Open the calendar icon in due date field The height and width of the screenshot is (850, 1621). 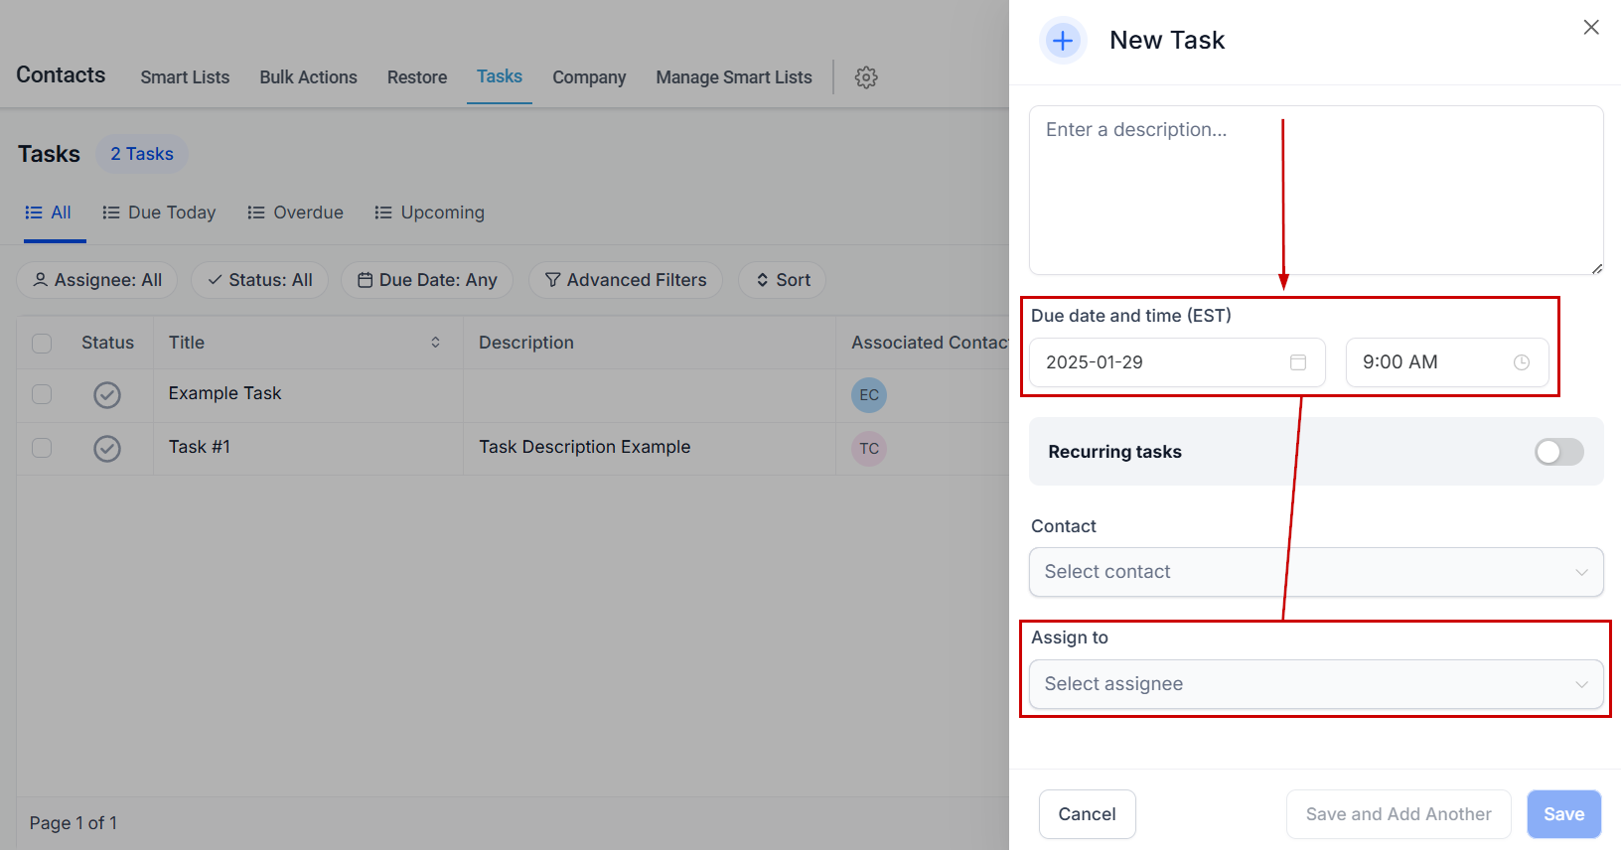(1298, 362)
